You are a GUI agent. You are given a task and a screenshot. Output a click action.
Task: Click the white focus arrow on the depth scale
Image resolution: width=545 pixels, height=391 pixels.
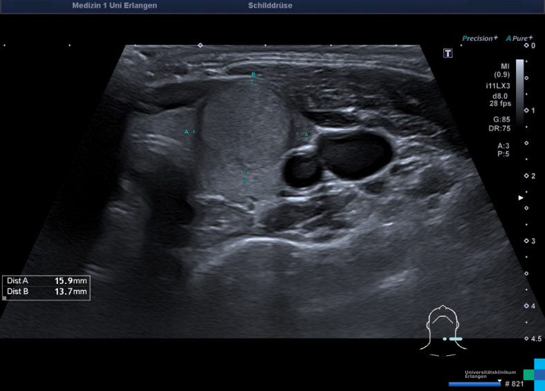click(521, 198)
